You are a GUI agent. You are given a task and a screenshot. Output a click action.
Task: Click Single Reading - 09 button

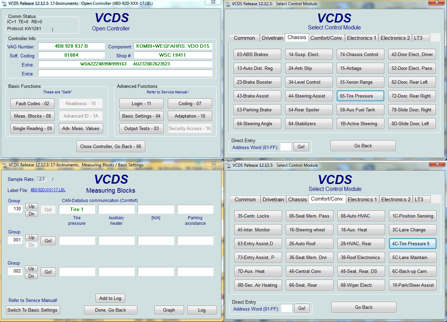[x=33, y=128]
